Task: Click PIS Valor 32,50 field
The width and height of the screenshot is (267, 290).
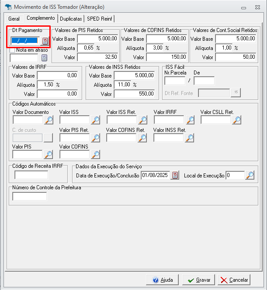Action: [x=97, y=57]
